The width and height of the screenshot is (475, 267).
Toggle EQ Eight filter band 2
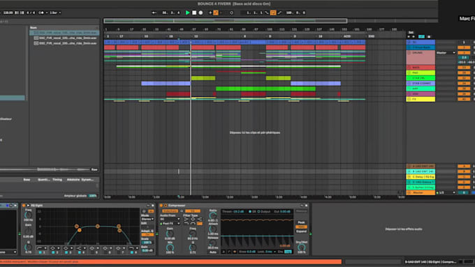(53, 252)
